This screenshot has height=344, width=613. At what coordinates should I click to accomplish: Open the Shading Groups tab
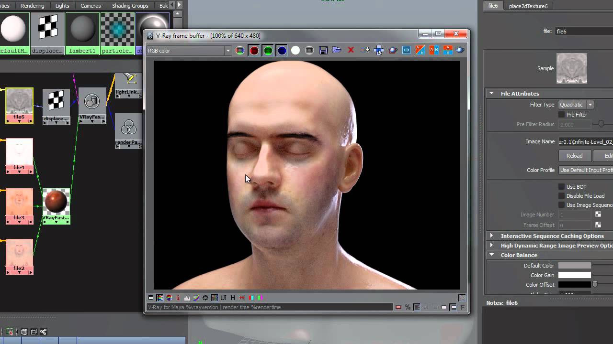pyautogui.click(x=130, y=6)
